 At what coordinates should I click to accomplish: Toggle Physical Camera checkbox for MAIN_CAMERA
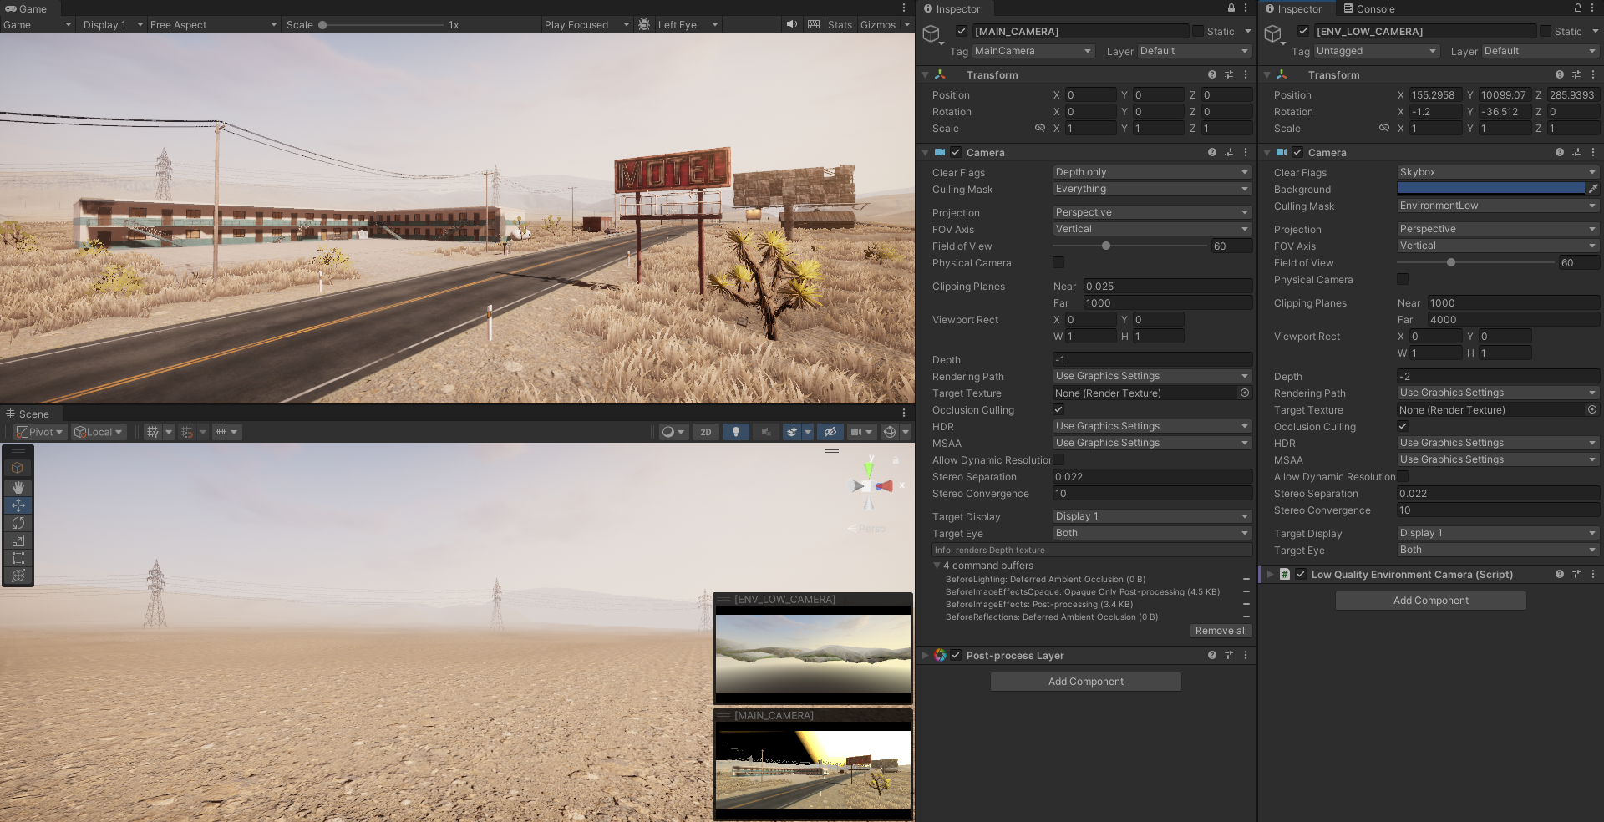1058,262
